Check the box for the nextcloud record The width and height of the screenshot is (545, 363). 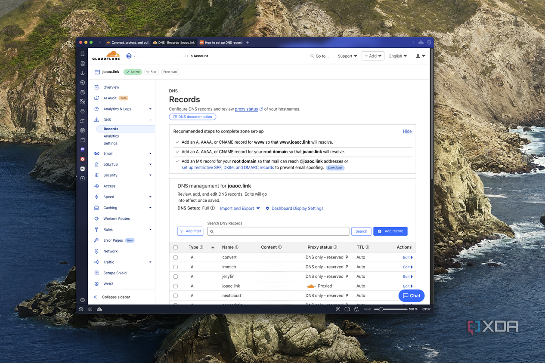[x=175, y=295]
